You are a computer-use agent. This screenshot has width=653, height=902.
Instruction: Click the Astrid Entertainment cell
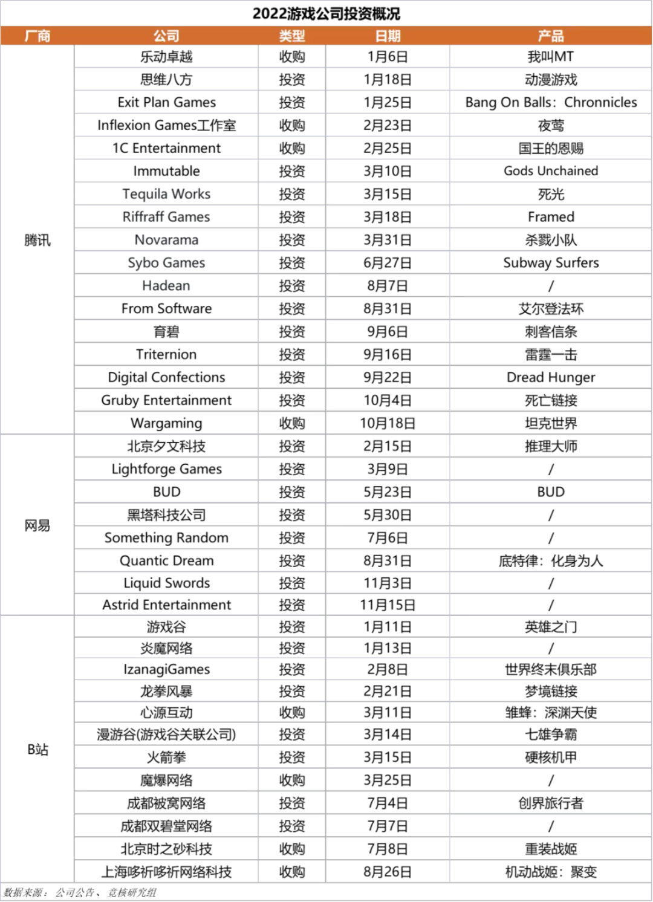click(x=166, y=605)
